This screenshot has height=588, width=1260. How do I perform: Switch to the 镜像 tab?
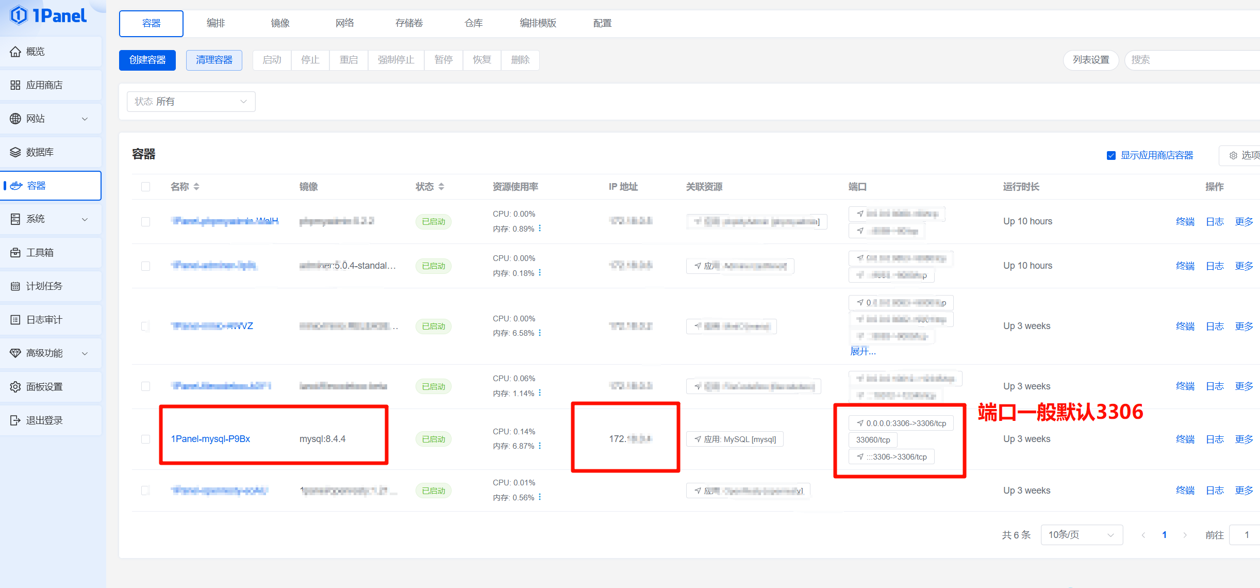click(x=280, y=23)
